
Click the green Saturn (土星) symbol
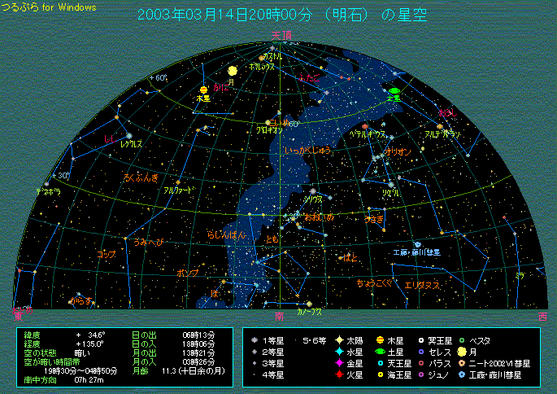coord(394,90)
